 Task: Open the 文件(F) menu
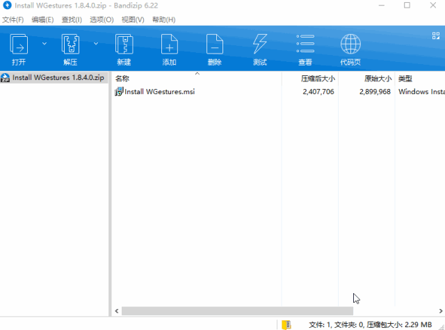[x=13, y=19]
